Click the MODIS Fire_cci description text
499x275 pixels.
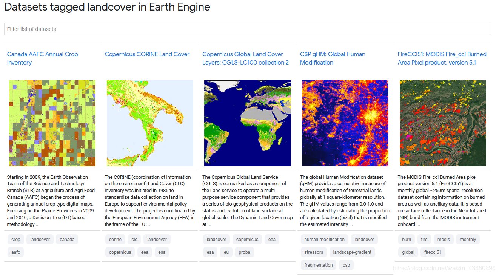point(442,201)
